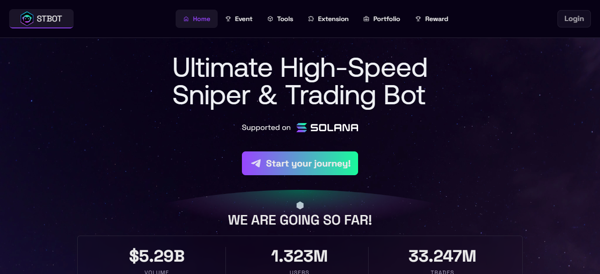600x274 pixels.
Task: Click the Start your journey! button
Action: 300,163
